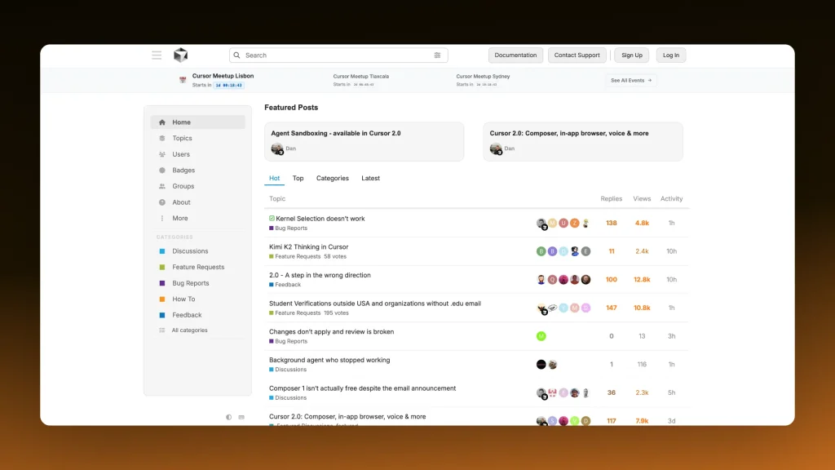Open the Agent Sandboxing featured post

tap(364, 141)
